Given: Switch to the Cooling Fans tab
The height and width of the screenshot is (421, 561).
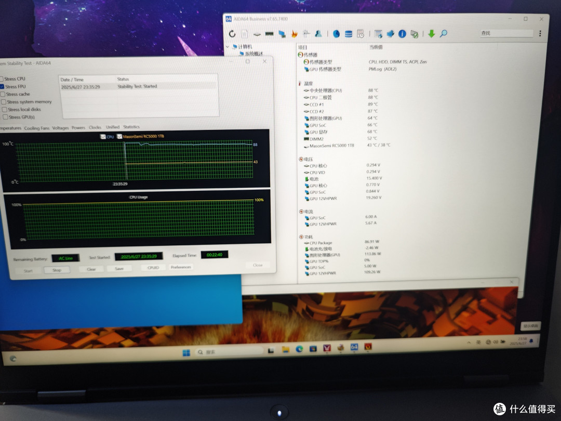Looking at the screenshot, I should 37,128.
